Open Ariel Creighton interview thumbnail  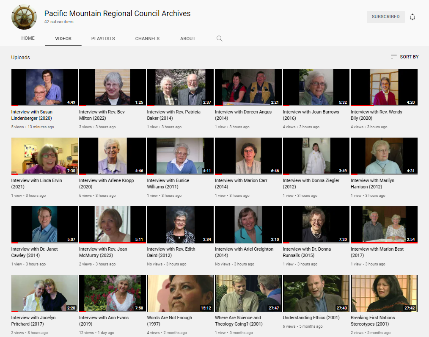pos(248,225)
